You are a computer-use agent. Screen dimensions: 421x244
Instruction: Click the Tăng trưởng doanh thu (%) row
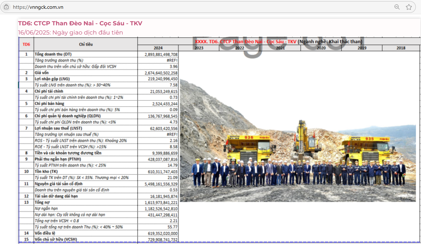click(59, 60)
